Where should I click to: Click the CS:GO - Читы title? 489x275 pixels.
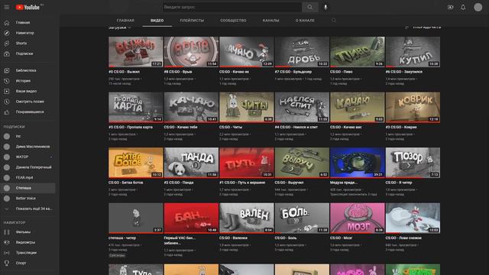tap(231, 128)
